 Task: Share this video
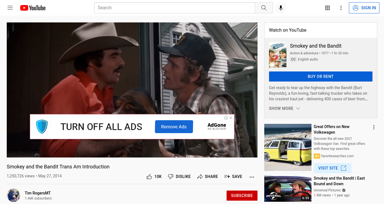click(x=207, y=177)
